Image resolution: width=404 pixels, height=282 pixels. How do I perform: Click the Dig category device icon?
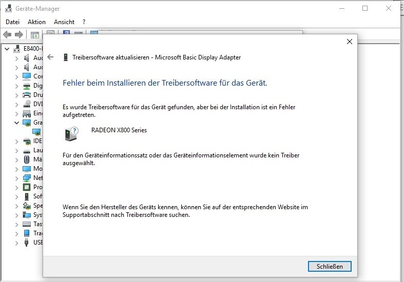27,86
